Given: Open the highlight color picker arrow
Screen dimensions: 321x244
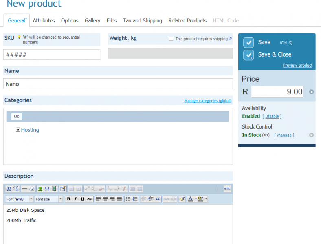Looking at the screenshot, I should 206,199.
